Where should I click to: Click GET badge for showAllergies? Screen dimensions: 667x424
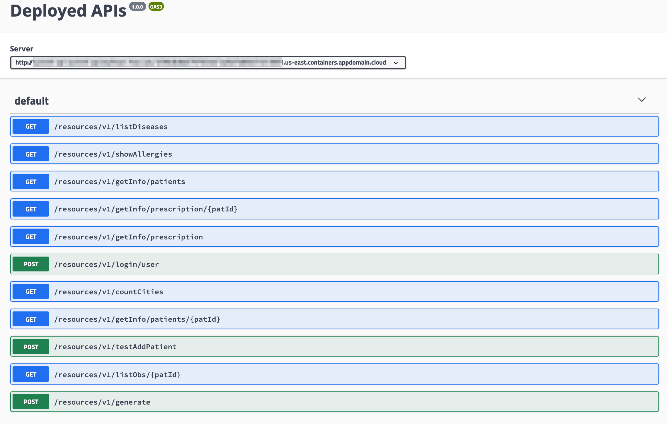(31, 154)
